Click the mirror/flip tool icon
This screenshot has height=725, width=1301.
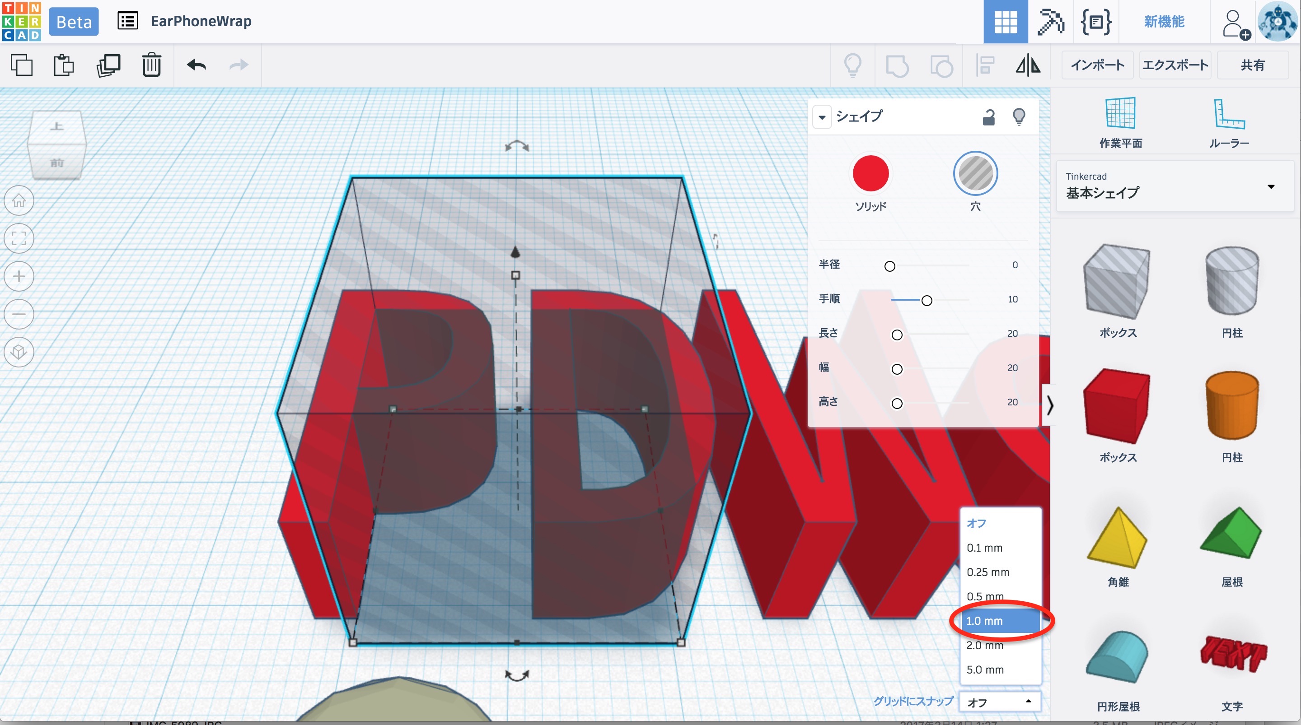pos(1028,65)
